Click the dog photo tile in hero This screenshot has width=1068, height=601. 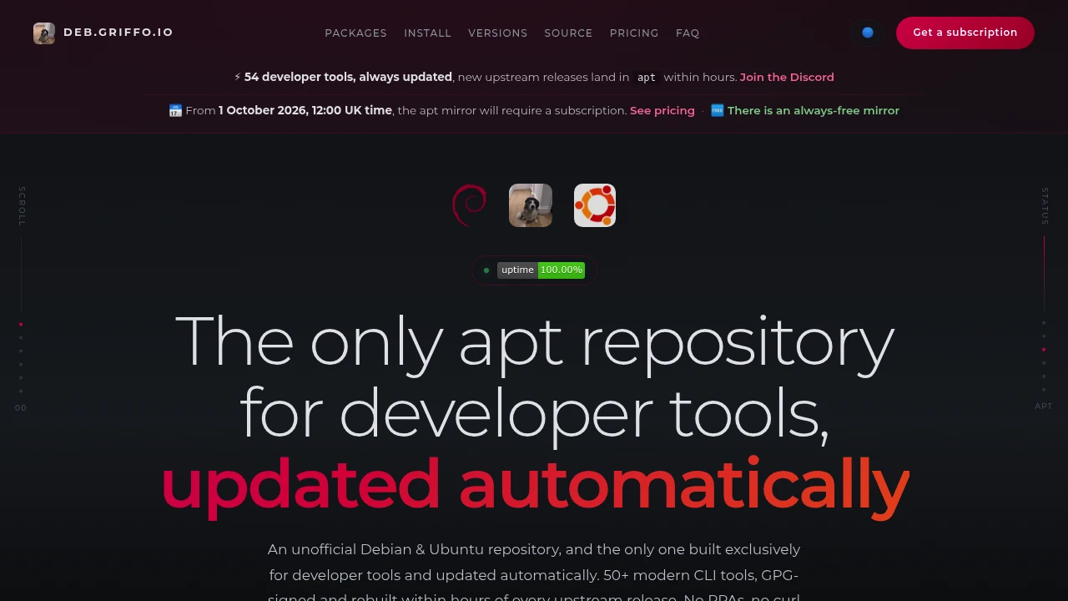coord(531,205)
